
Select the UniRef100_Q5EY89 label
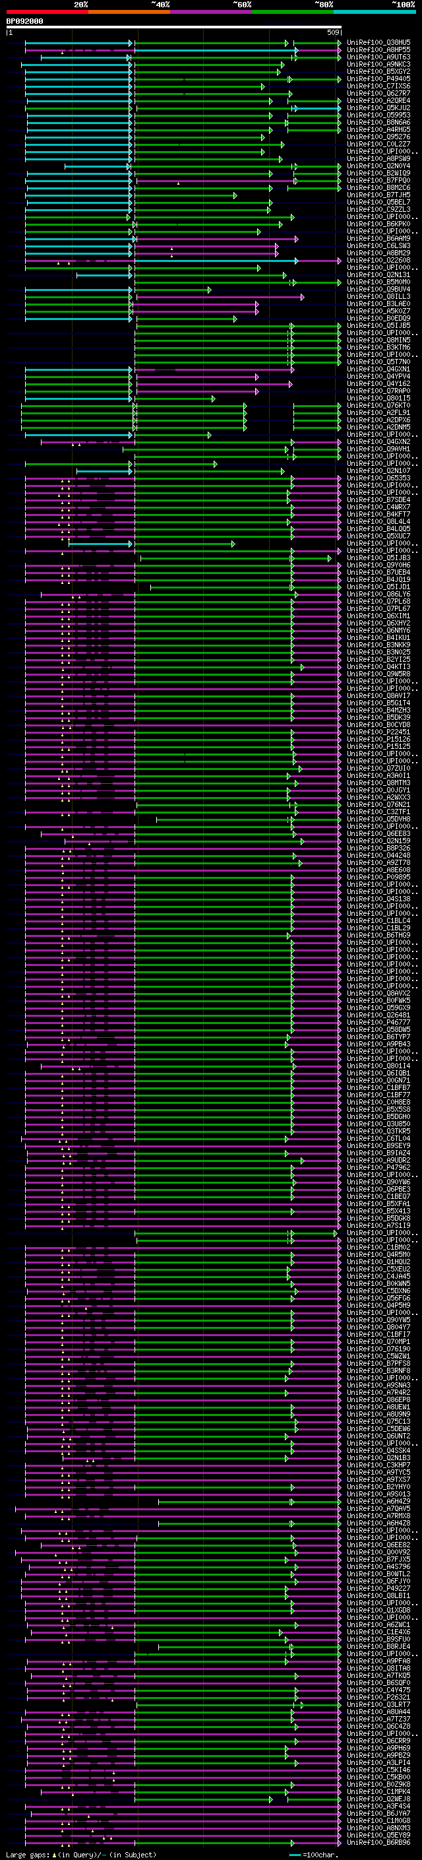(x=378, y=1835)
